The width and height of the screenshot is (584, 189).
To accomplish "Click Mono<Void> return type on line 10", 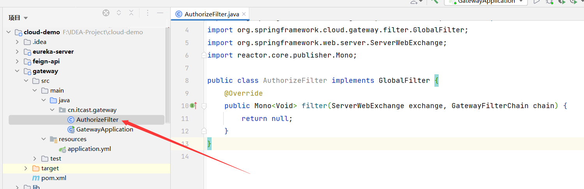I will click(276, 106).
